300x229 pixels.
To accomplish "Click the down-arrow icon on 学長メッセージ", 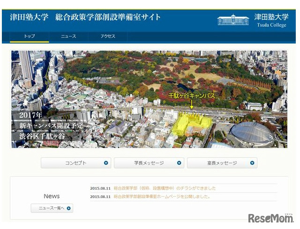I will [179, 163].
